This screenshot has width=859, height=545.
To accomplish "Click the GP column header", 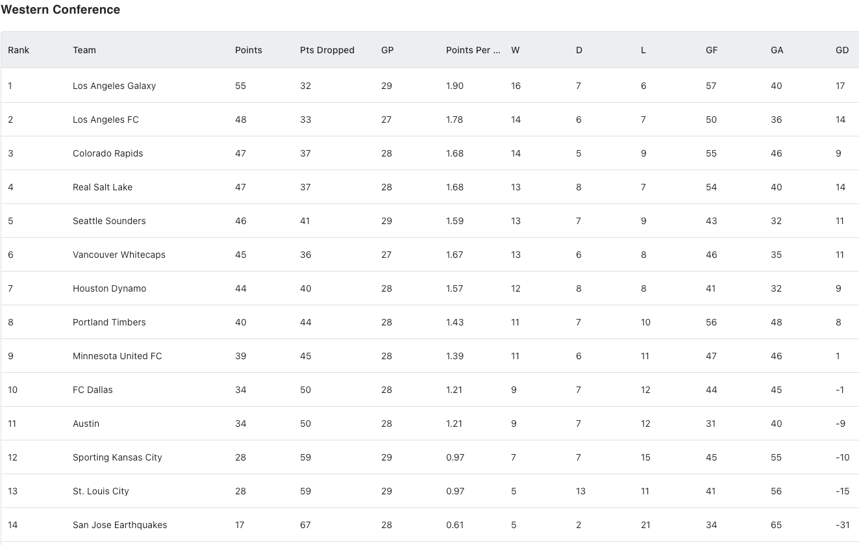I will 388,50.
